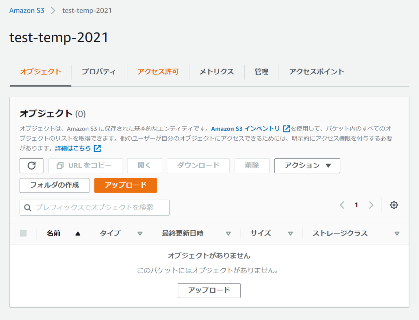Select the 管理 tab
Viewport: 419px width, 320px height.
(x=262, y=72)
